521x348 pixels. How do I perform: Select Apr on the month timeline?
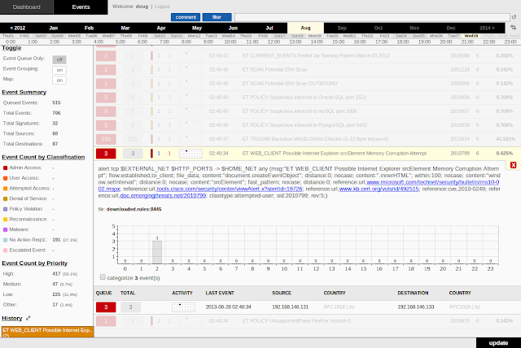pos(161,28)
